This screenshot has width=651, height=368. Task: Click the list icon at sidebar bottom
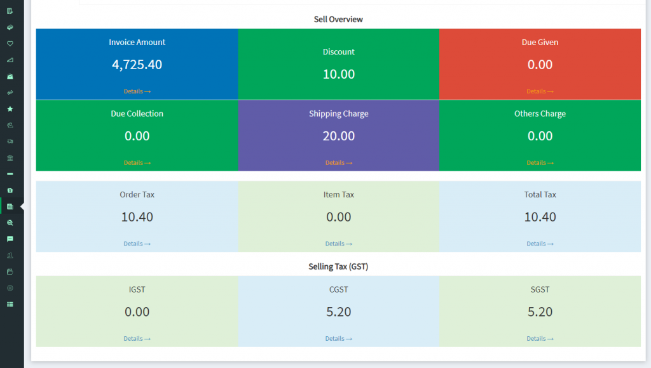point(10,305)
